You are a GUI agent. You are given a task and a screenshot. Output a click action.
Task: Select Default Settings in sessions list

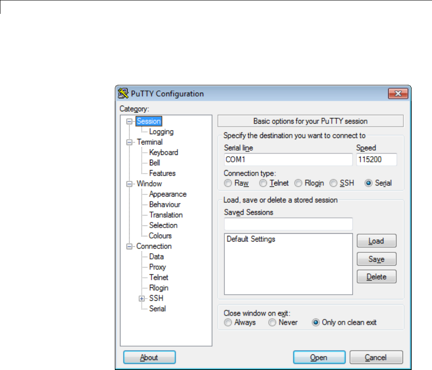click(251, 239)
